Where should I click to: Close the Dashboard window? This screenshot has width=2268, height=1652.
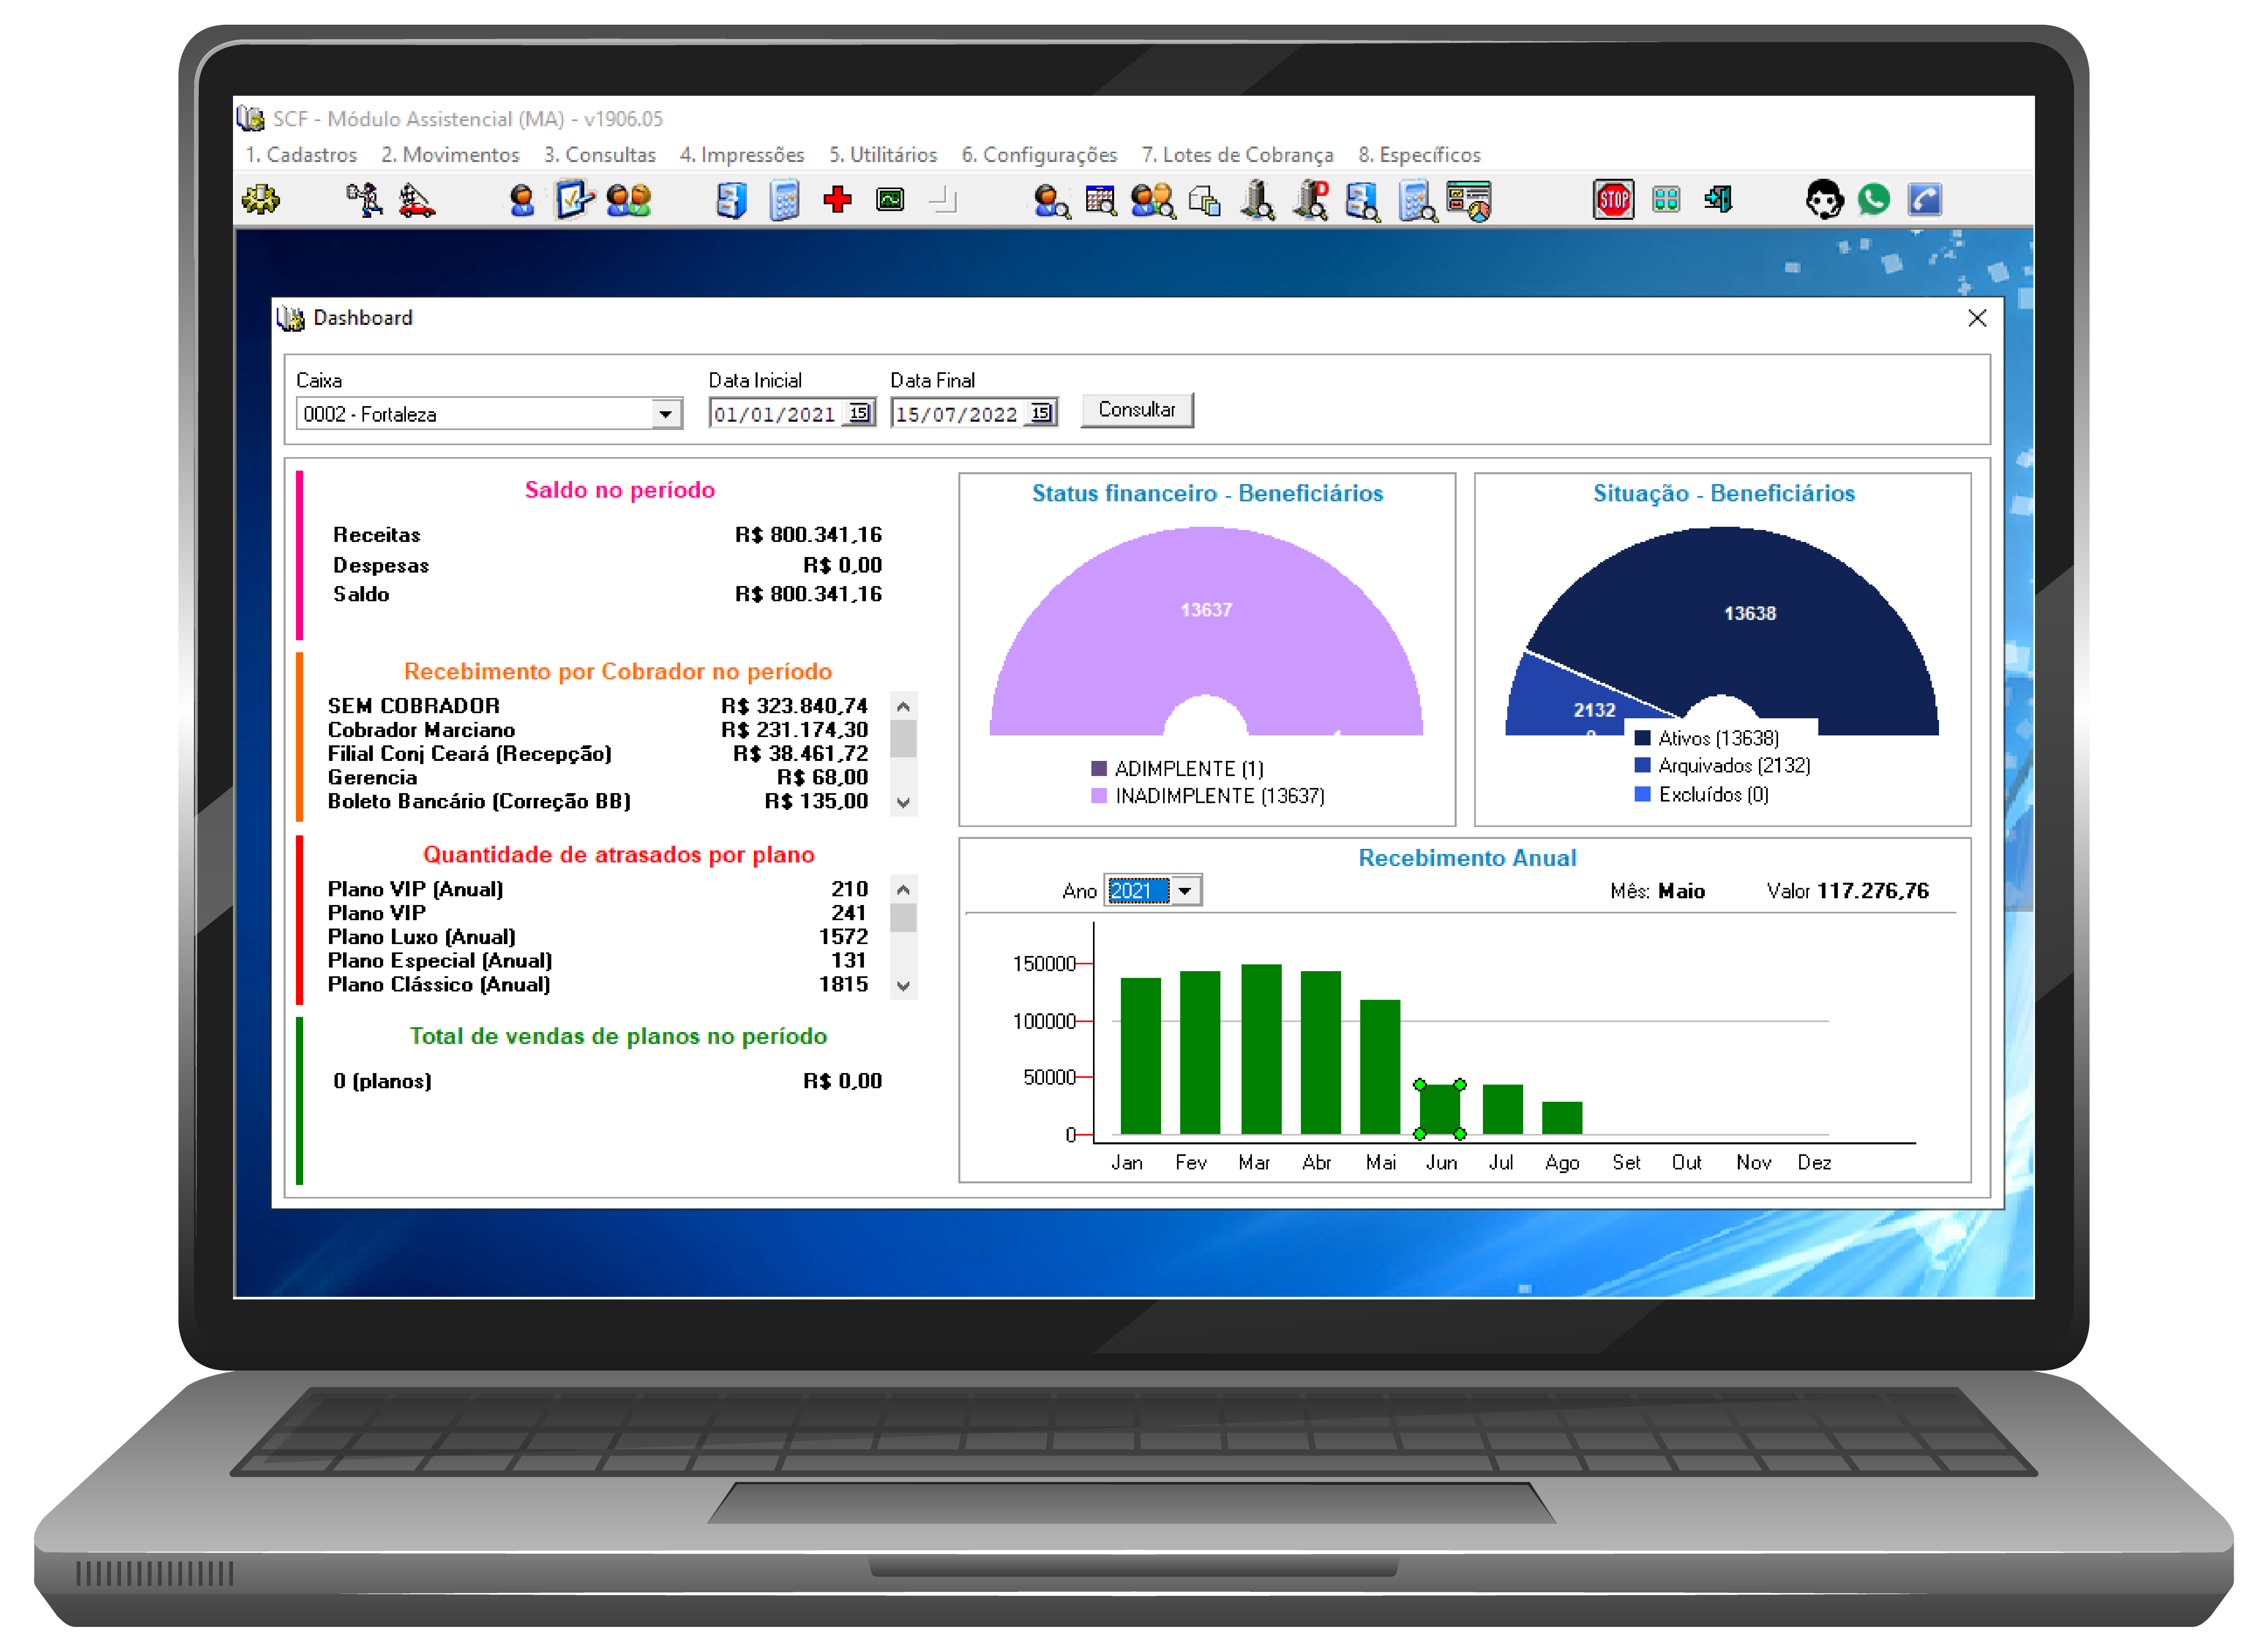point(1977,318)
